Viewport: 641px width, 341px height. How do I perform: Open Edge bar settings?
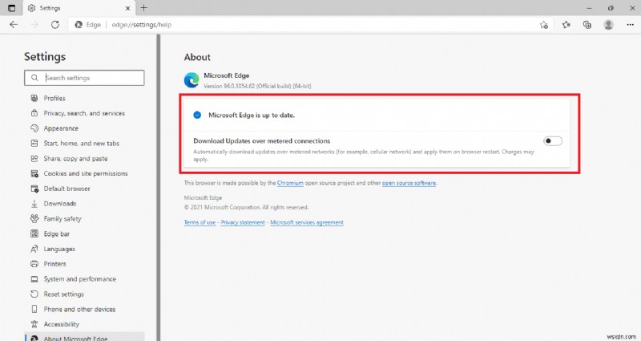(56, 233)
